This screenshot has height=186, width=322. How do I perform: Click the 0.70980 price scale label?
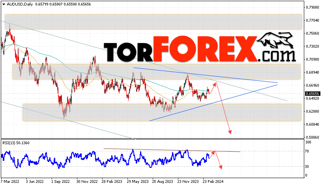313,60
